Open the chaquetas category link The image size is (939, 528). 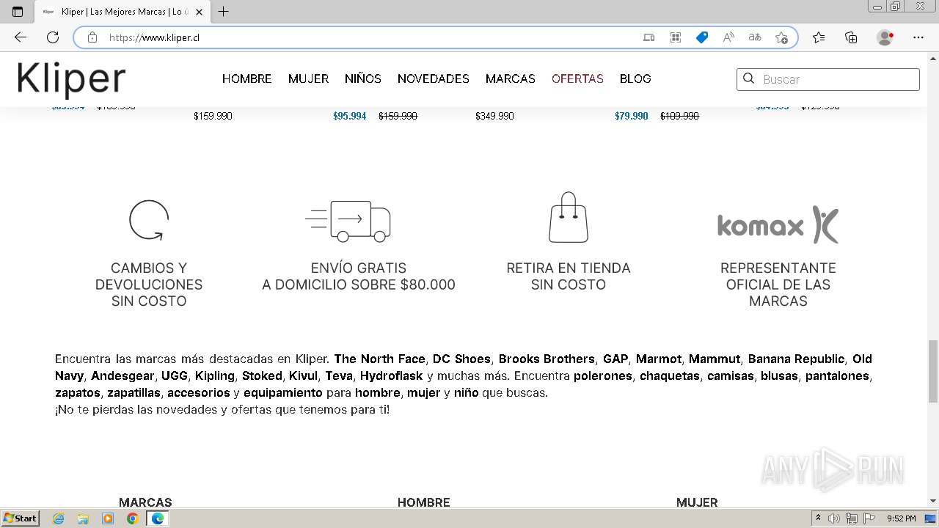coord(670,375)
